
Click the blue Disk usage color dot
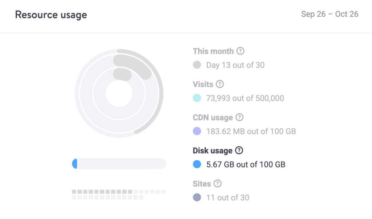(197, 165)
